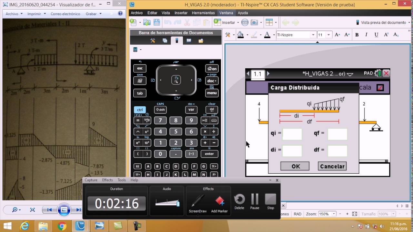Toggle superscript formatting
The image size is (413, 232).
click(x=386, y=35)
